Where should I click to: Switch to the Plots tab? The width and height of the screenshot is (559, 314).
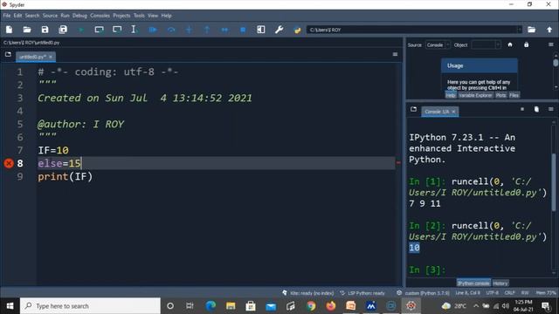tap(500, 95)
